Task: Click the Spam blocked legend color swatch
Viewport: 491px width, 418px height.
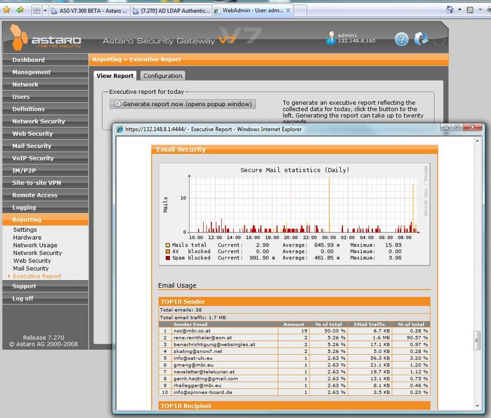Action: (x=167, y=258)
